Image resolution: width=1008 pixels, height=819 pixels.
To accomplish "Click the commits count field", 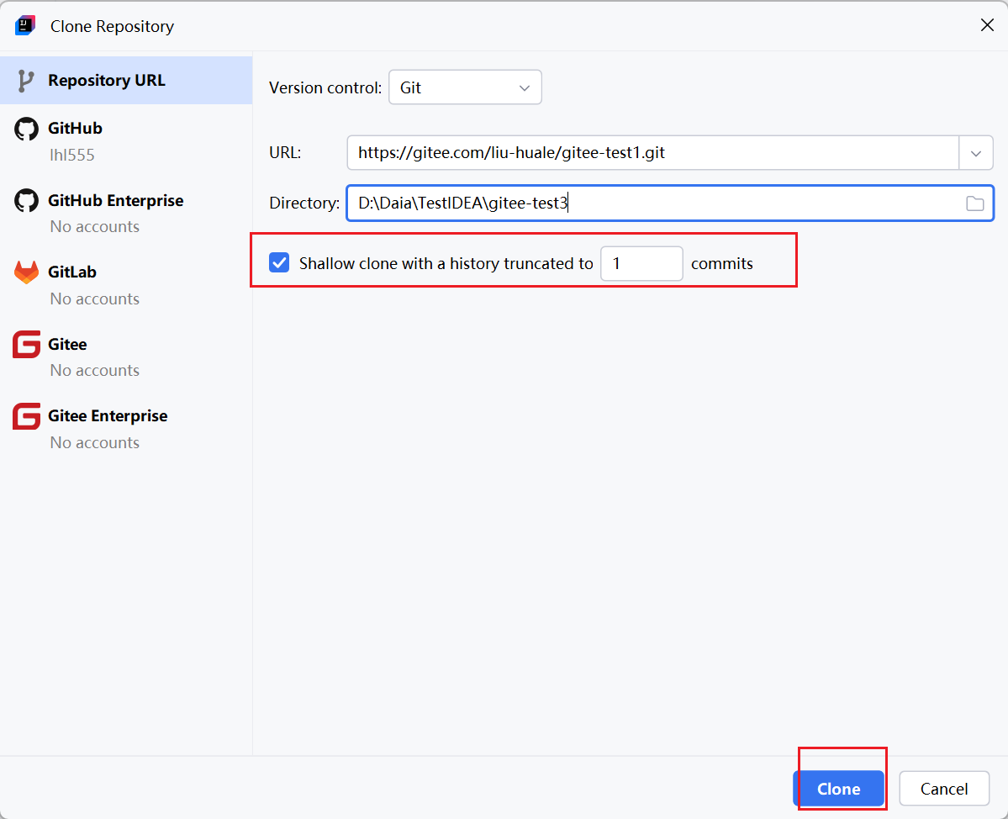I will (641, 263).
